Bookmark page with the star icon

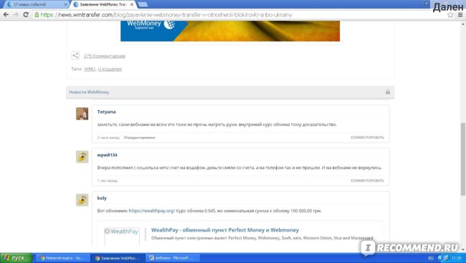pyautogui.click(x=450, y=15)
